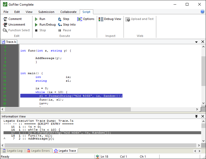206x159 pixels.
Task: Click 'Ch 1' status bar entry
Action: (143, 157)
